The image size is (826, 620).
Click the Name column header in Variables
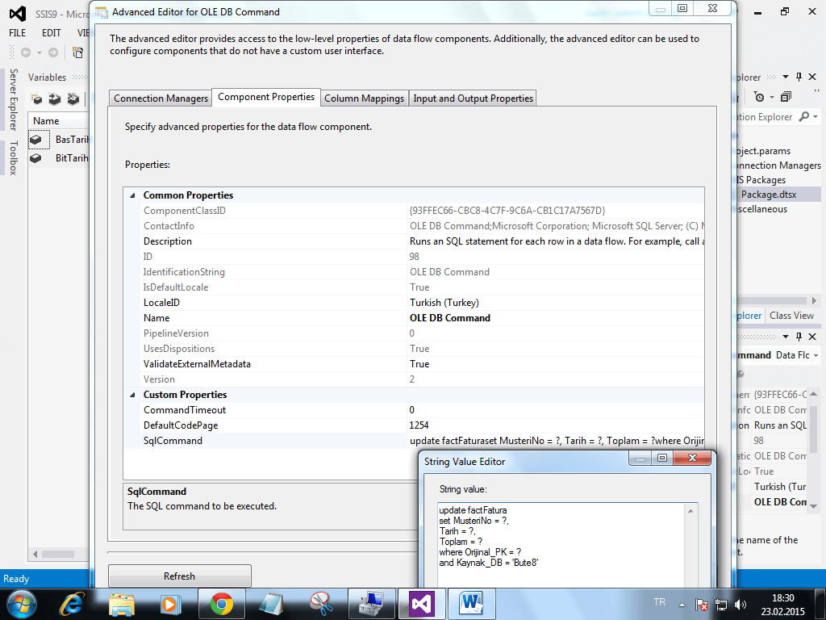click(58, 121)
